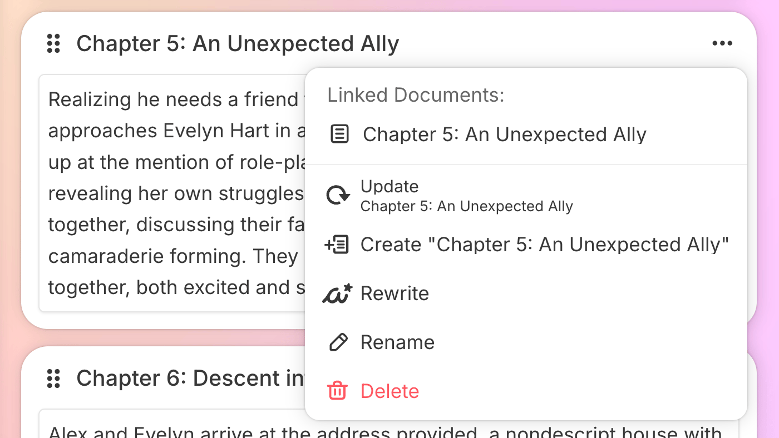Click the circular refresh icon next to Update
The width and height of the screenshot is (779, 438).
(338, 195)
